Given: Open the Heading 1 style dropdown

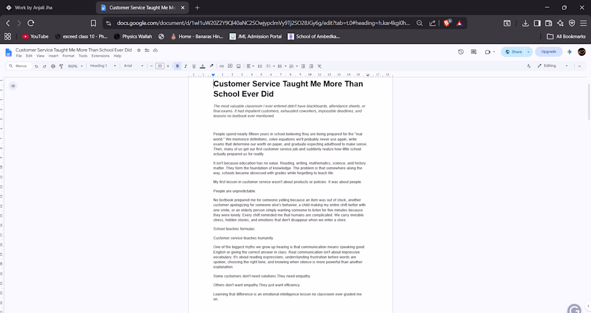Looking at the screenshot, I should tap(103, 66).
